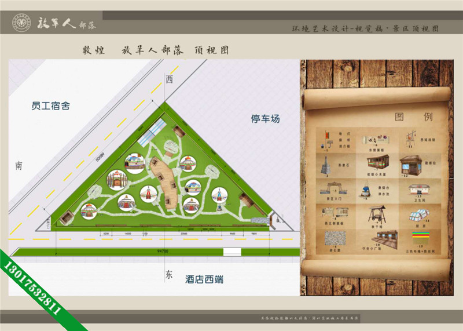Click the 收银小木屋 cabin legend icon
This screenshot has width=463, height=331.
pyautogui.click(x=379, y=162)
